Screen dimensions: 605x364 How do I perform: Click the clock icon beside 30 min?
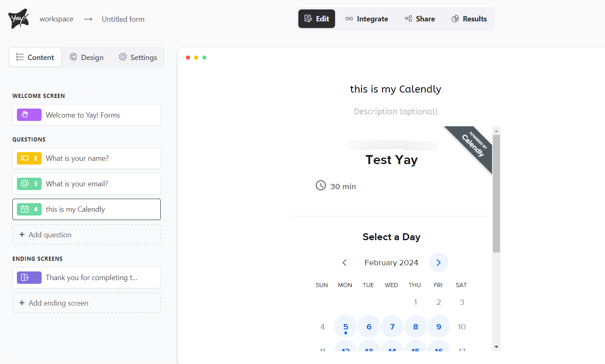click(x=321, y=186)
